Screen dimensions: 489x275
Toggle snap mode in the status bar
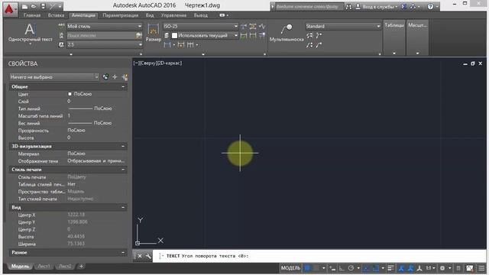pyautogui.click(x=316, y=268)
